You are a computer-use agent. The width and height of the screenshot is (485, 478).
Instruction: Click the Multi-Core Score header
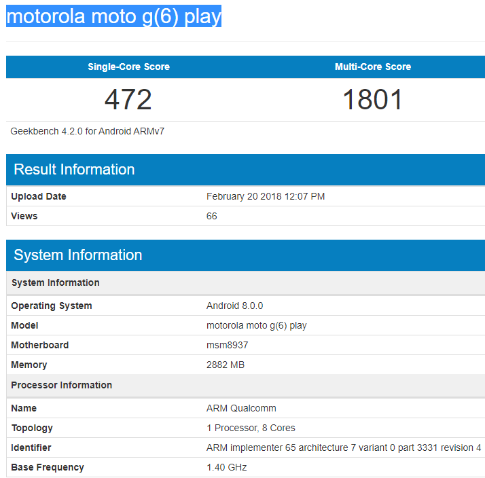373,67
